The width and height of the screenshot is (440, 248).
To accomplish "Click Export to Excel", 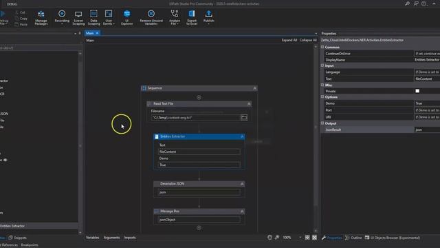I will click(x=192, y=18).
